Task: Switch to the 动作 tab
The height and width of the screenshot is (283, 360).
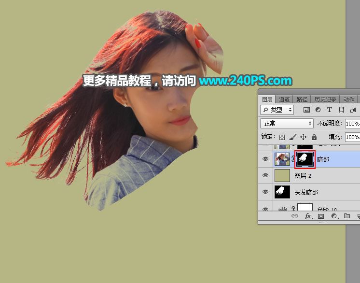Action: 348,99
